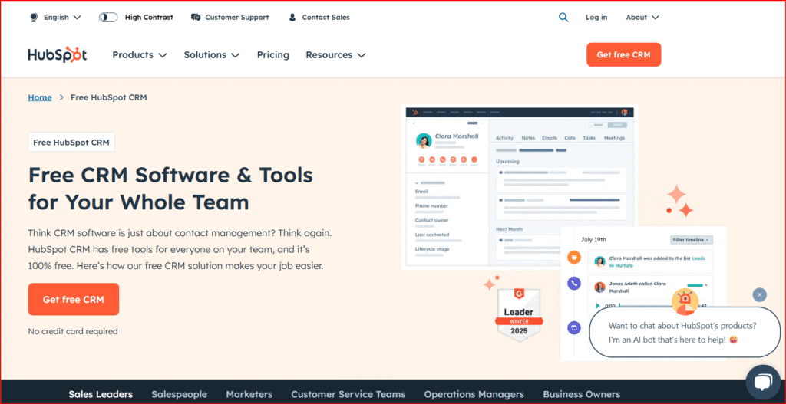The height and width of the screenshot is (404, 786).
Task: Select the Salespeople tab
Action: pos(179,394)
